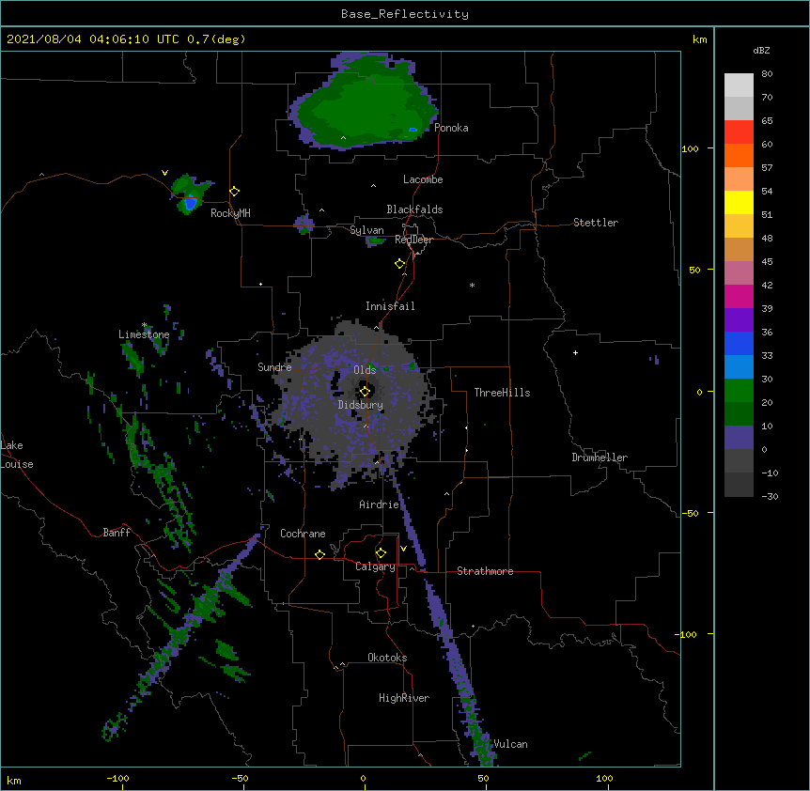Pick the royal blue 36 dBZ legend swatch
810x791 pixels.
click(739, 343)
